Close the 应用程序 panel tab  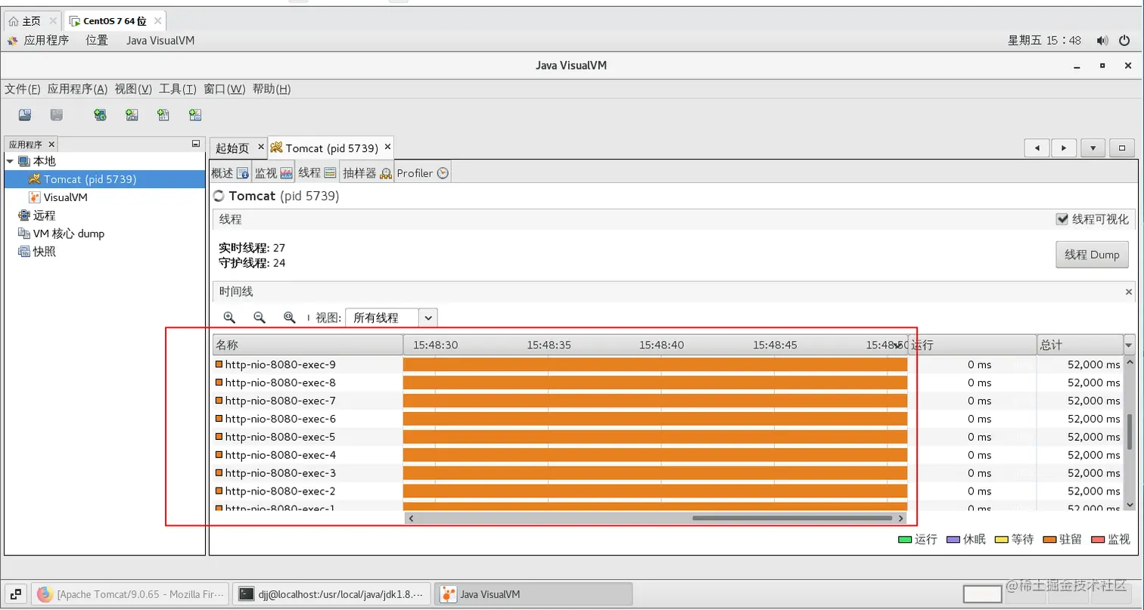(51, 144)
